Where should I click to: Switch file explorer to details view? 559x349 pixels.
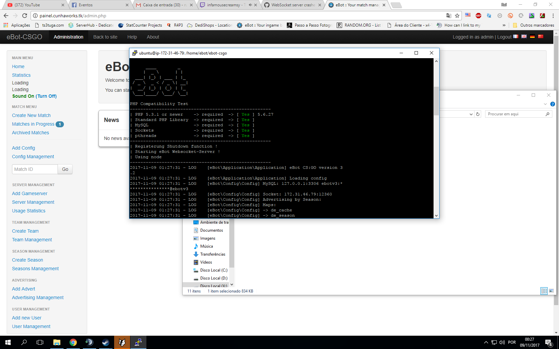pyautogui.click(x=544, y=291)
